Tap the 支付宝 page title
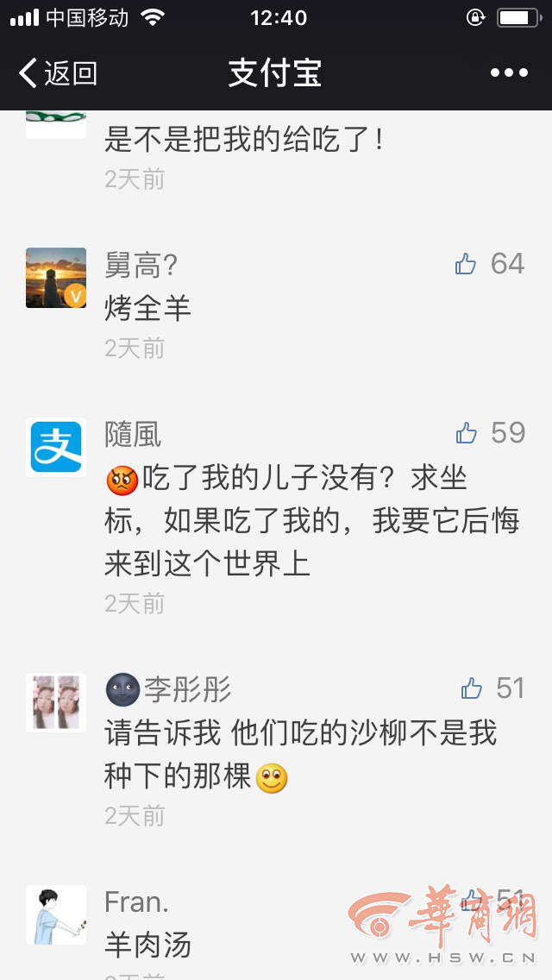The width and height of the screenshot is (552, 980). point(275,73)
